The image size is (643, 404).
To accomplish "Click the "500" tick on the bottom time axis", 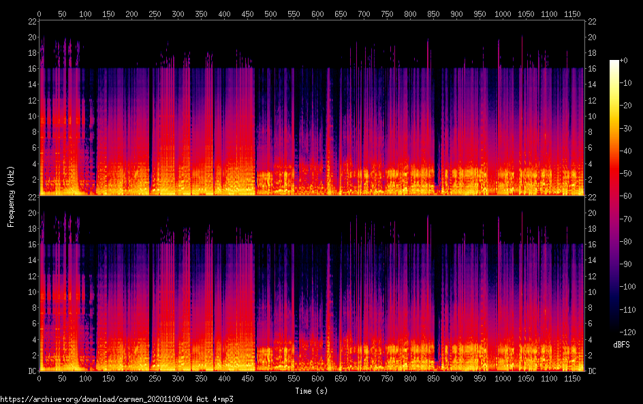I will [x=270, y=379].
